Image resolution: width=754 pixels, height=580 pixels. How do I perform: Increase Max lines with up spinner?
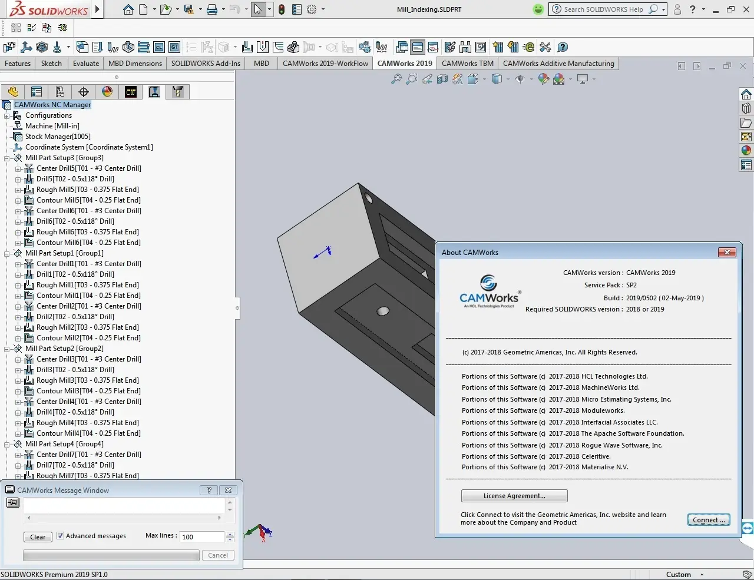(230, 534)
